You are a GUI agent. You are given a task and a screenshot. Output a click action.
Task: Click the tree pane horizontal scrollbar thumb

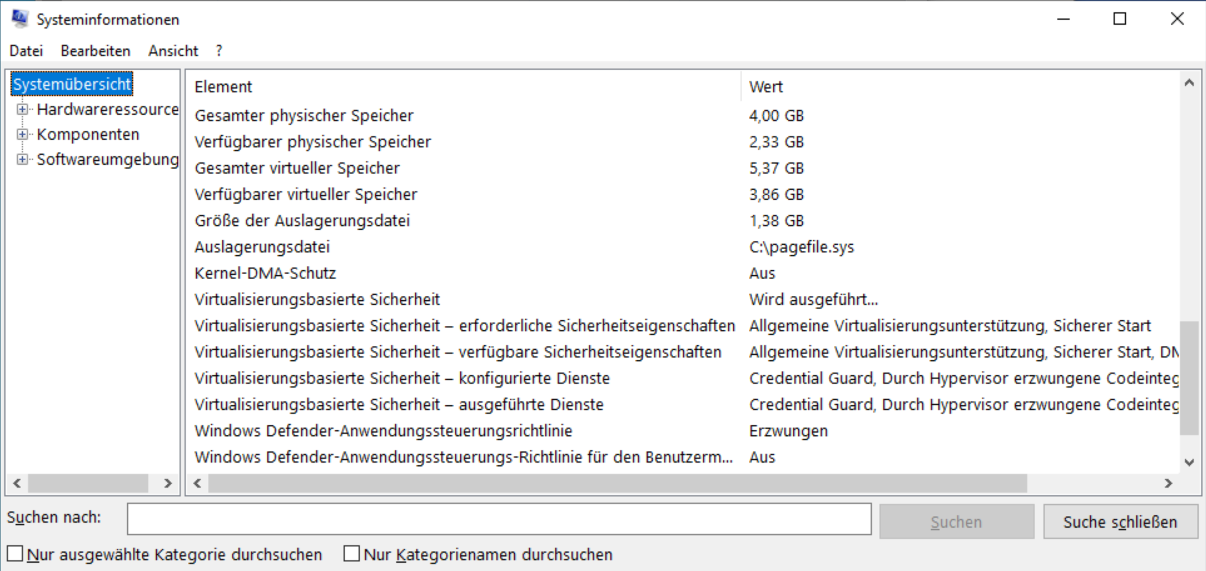pyautogui.click(x=88, y=483)
